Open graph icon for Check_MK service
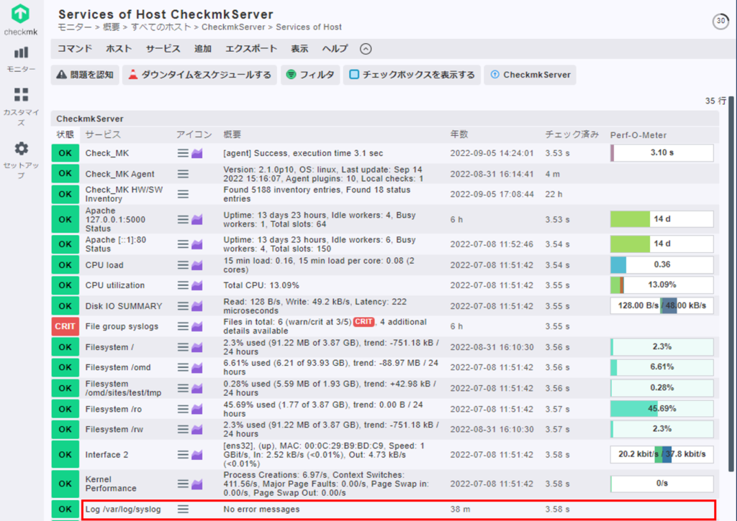 (x=197, y=153)
